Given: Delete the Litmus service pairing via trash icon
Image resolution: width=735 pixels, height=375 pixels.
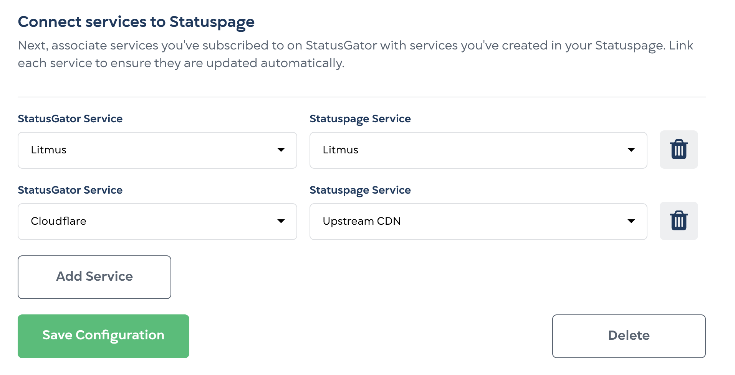Looking at the screenshot, I should click(678, 150).
